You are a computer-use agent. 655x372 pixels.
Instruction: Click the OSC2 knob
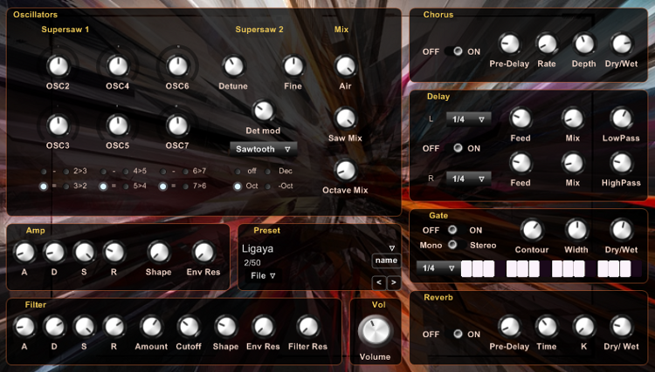click(x=58, y=66)
